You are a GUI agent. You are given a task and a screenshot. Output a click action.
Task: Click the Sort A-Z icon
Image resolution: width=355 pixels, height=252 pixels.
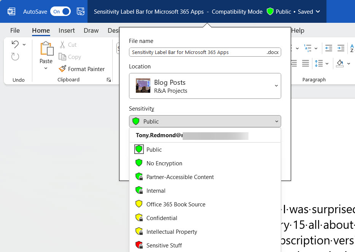coord(352,48)
